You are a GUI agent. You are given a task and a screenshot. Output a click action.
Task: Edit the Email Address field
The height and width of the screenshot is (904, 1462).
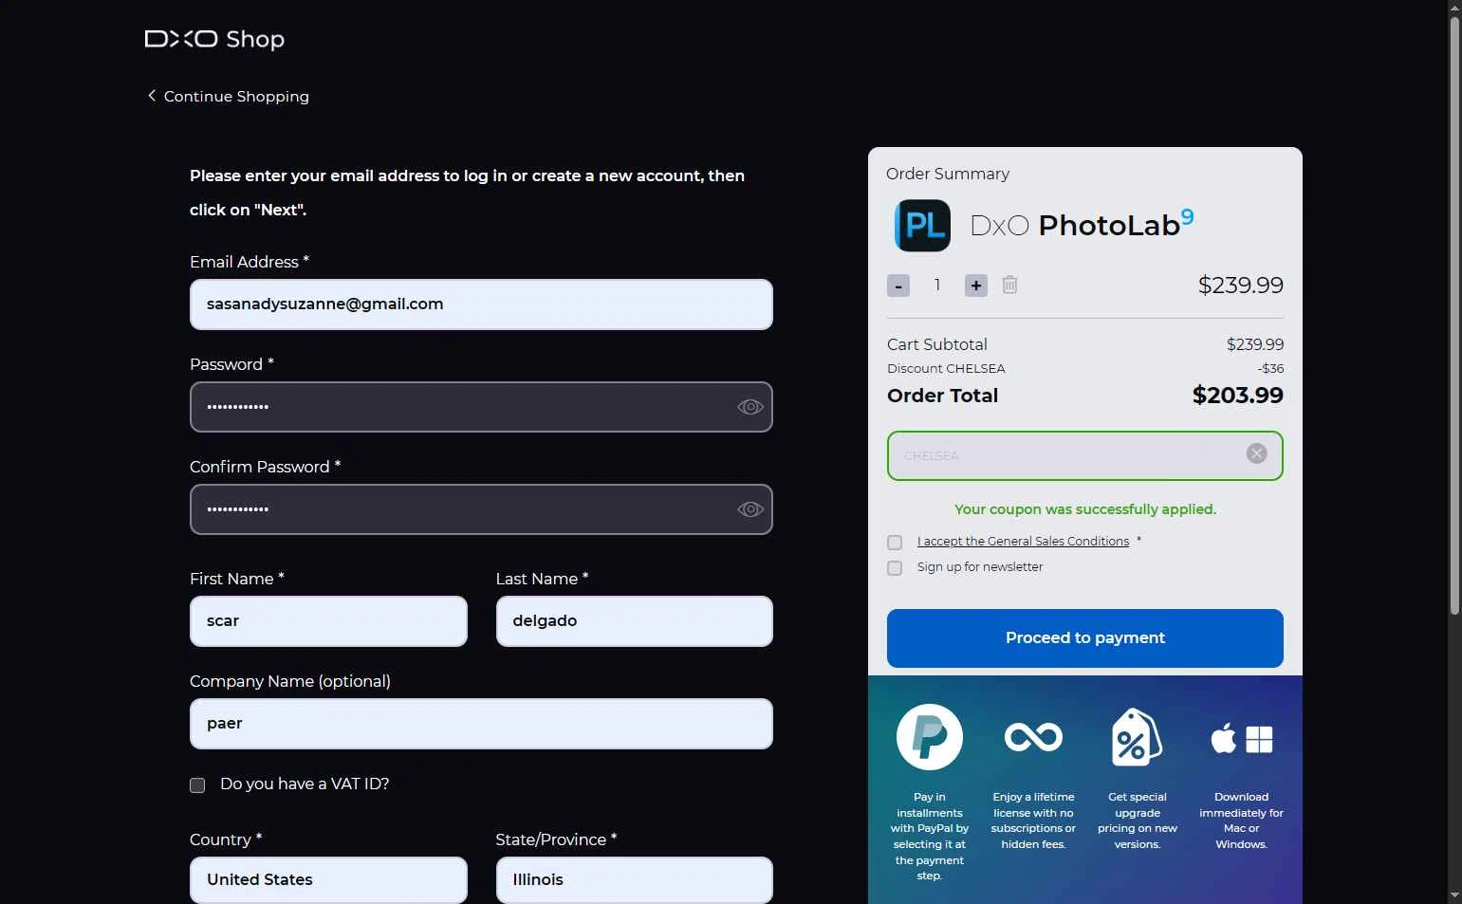coord(481,304)
